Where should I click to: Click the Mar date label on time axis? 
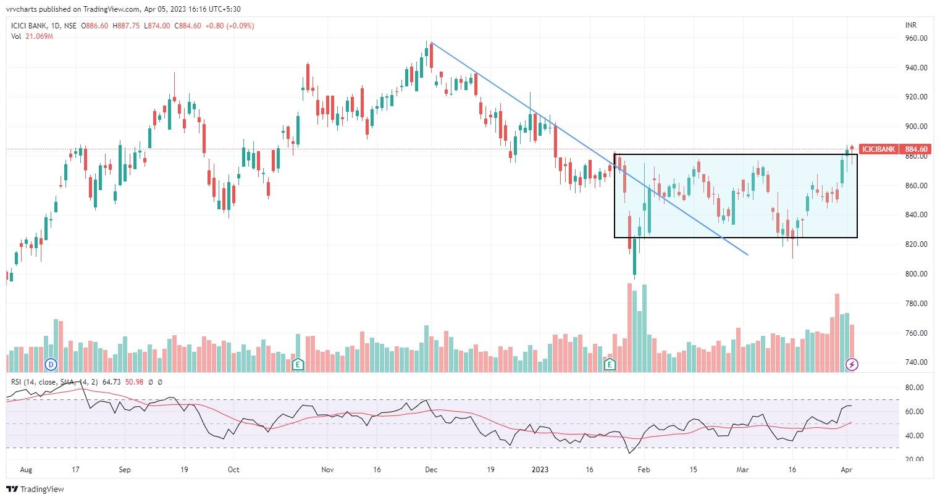744,470
